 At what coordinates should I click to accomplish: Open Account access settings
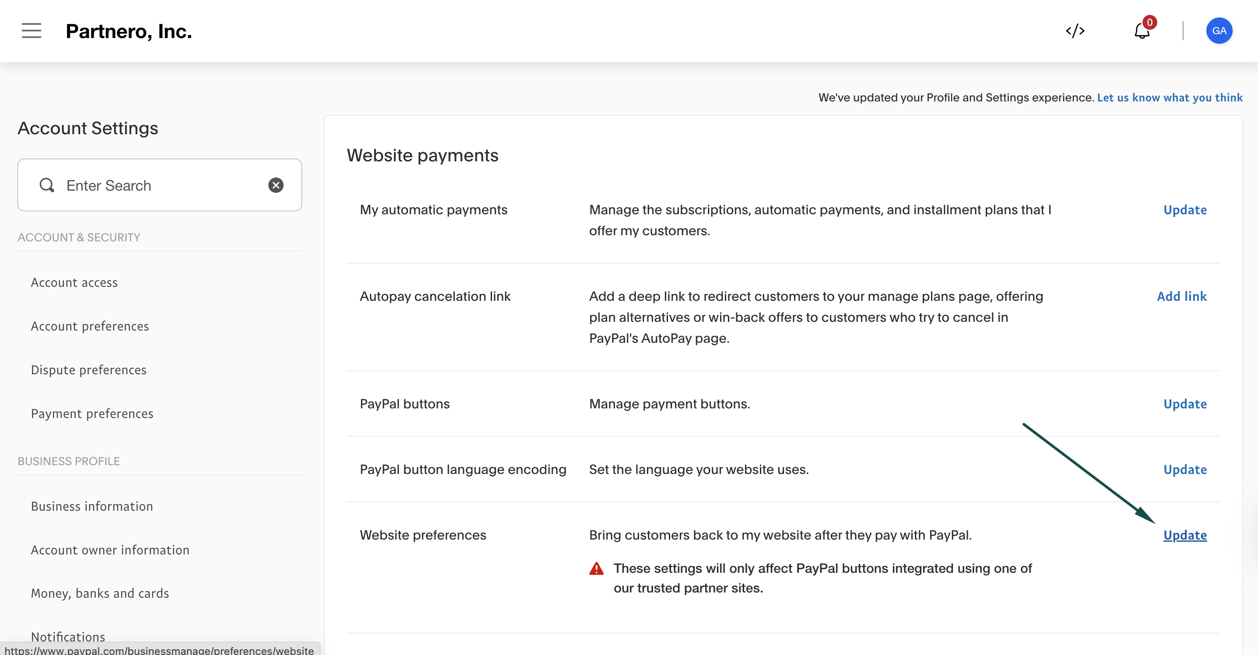point(74,282)
